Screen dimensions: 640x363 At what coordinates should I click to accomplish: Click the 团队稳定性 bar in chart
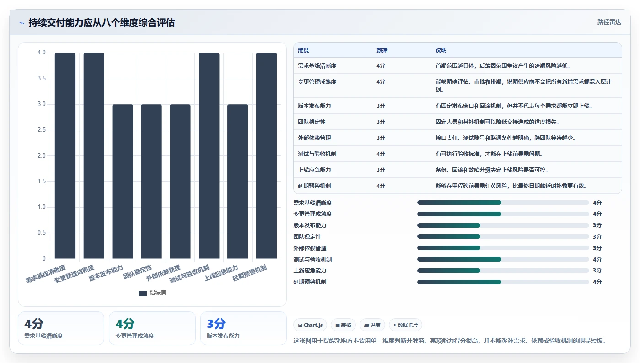click(151, 181)
